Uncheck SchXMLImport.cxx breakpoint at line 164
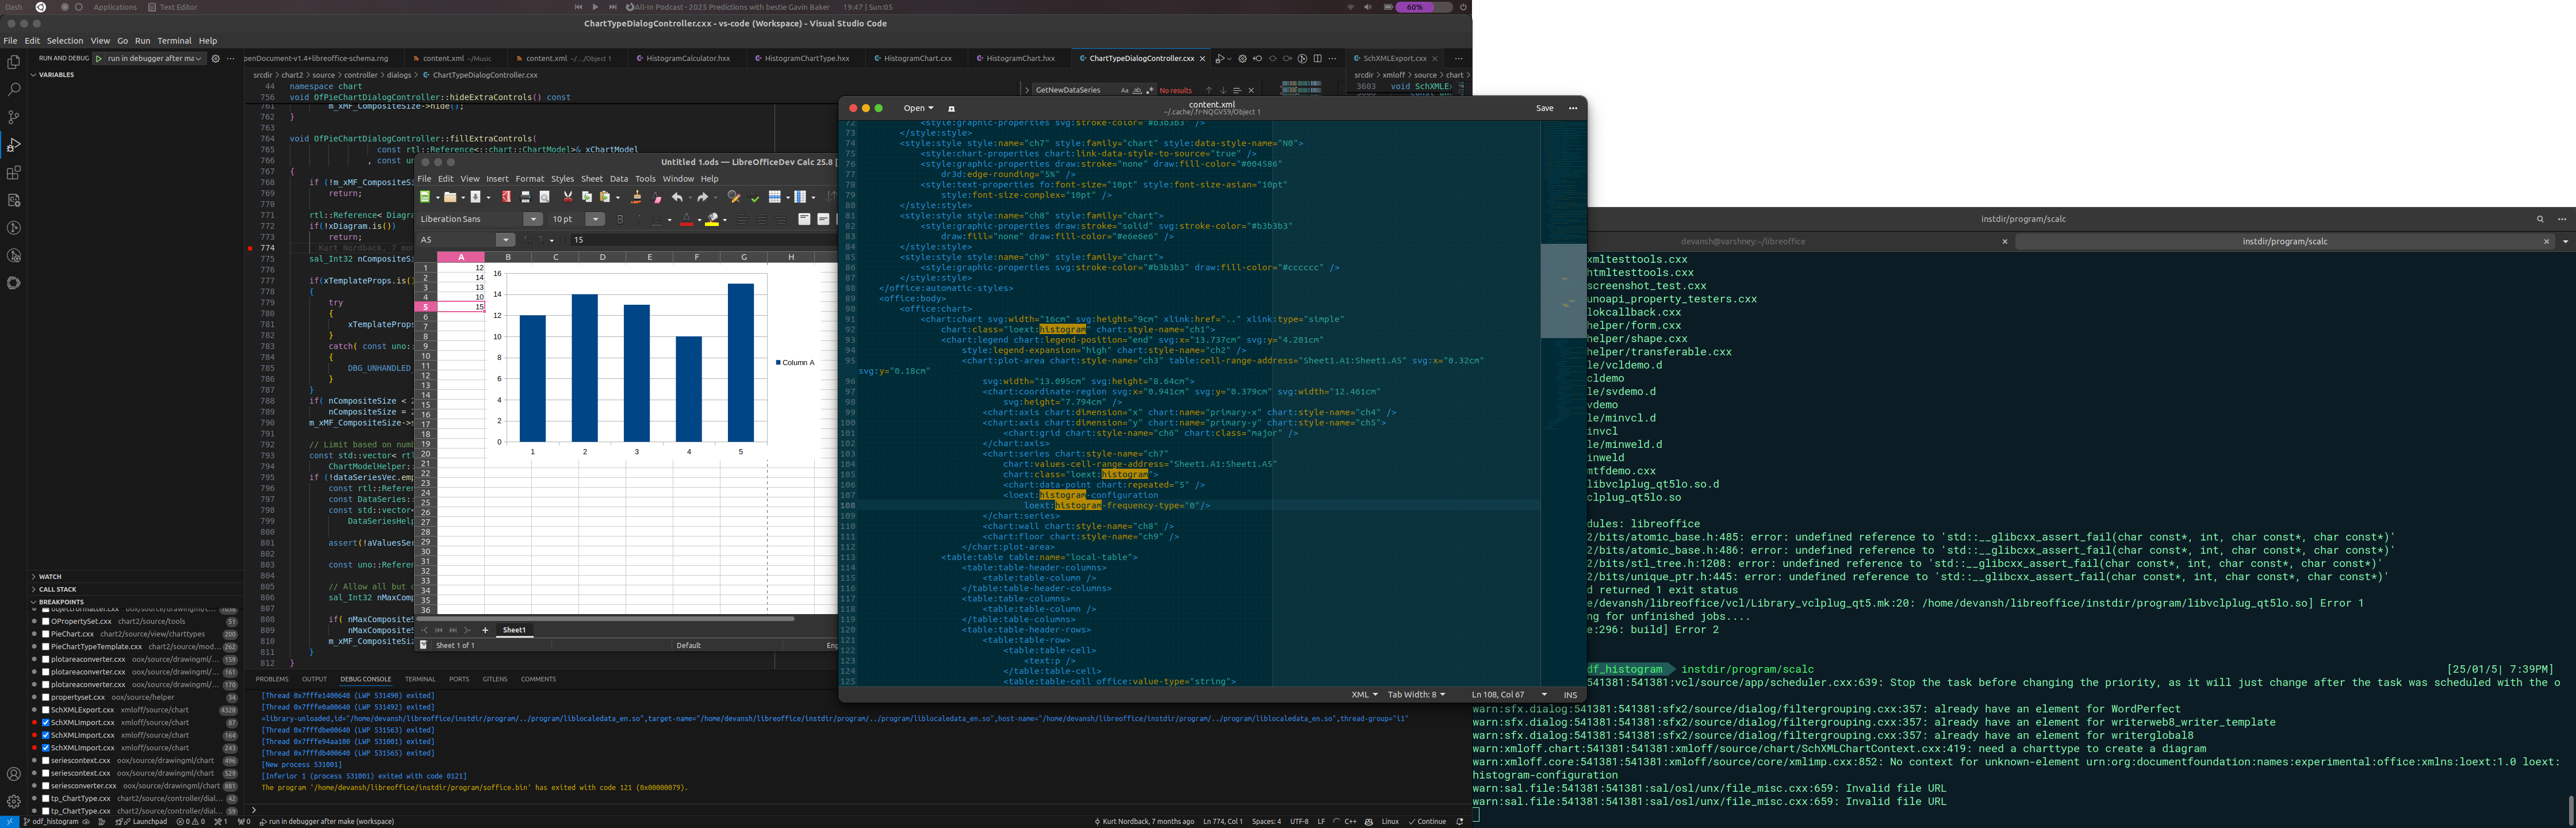Screen dimensions: 2576x828 click(x=46, y=735)
